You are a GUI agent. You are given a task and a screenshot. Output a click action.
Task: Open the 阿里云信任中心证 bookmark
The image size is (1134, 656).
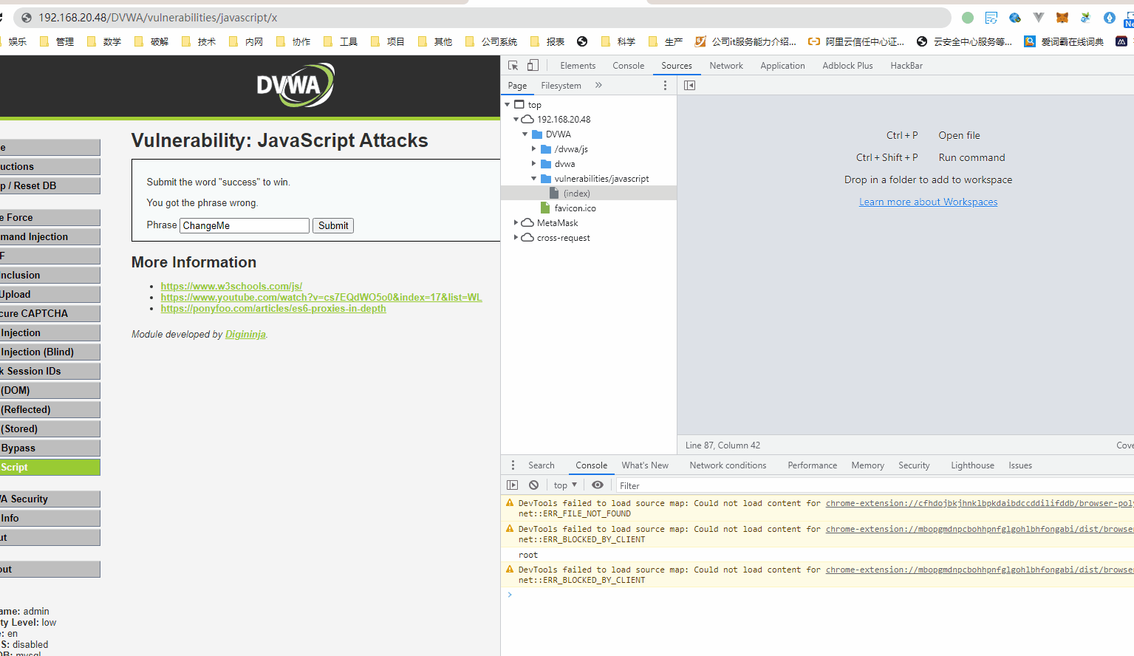pos(856,42)
